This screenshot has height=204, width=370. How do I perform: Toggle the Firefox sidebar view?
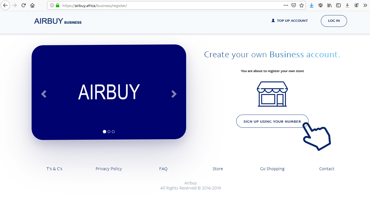[338, 5]
